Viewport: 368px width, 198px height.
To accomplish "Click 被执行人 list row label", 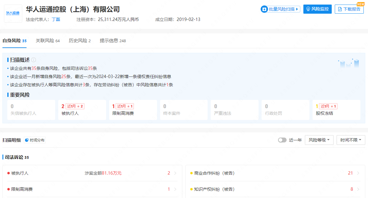I will click(x=20, y=173).
